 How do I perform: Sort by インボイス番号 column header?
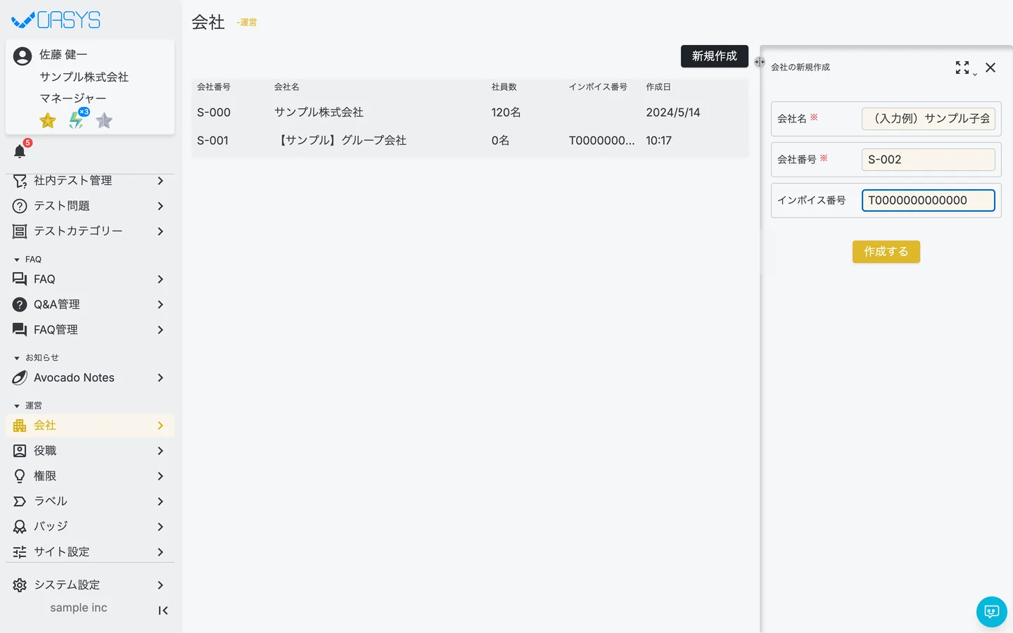(598, 87)
